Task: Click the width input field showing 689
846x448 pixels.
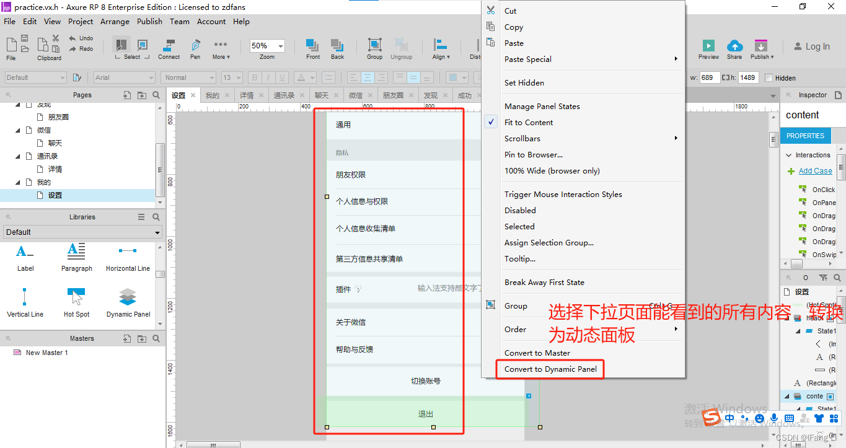Action: [710, 77]
